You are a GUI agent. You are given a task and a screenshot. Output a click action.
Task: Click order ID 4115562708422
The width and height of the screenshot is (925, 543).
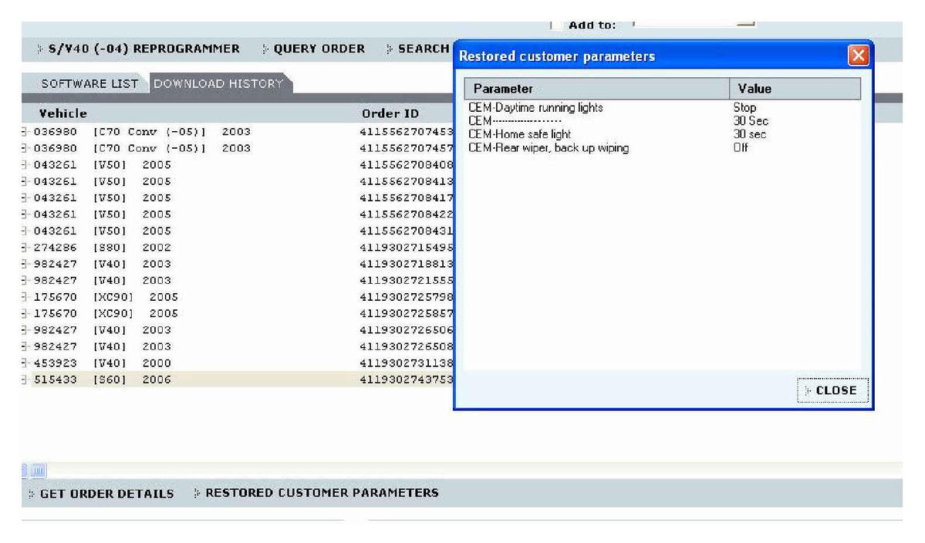click(x=407, y=214)
